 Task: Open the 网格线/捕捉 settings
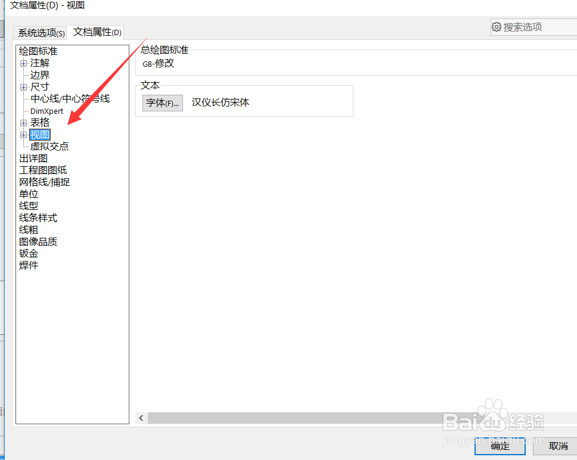coord(45,182)
